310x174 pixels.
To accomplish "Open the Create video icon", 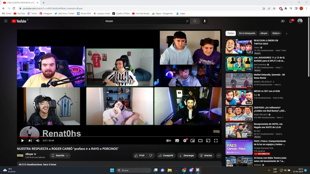I will (283, 21).
